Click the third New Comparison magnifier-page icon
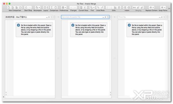 (16, 8)
